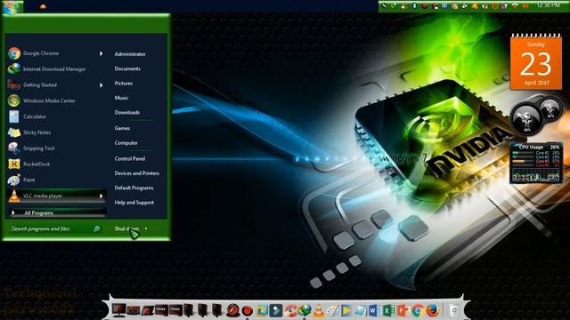Click the Windows Start orb
The width and height of the screenshot is (570, 320).
click(x=11, y=6)
